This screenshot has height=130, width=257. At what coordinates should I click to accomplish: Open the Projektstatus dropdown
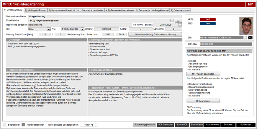tap(172, 21)
